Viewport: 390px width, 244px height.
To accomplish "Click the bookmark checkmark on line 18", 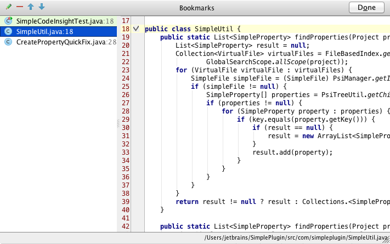I will (136, 29).
